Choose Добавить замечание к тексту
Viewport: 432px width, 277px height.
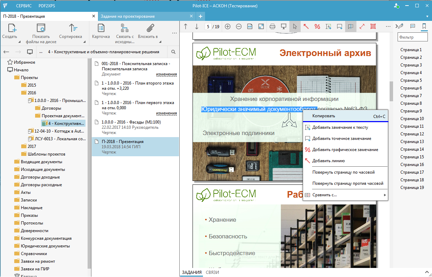345,127
